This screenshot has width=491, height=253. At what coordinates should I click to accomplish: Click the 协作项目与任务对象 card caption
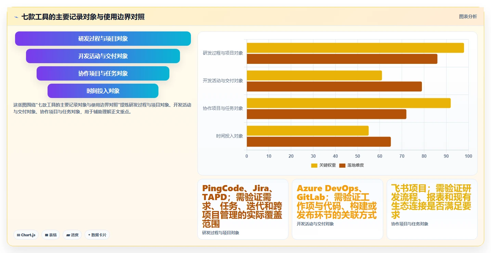click(x=410, y=224)
